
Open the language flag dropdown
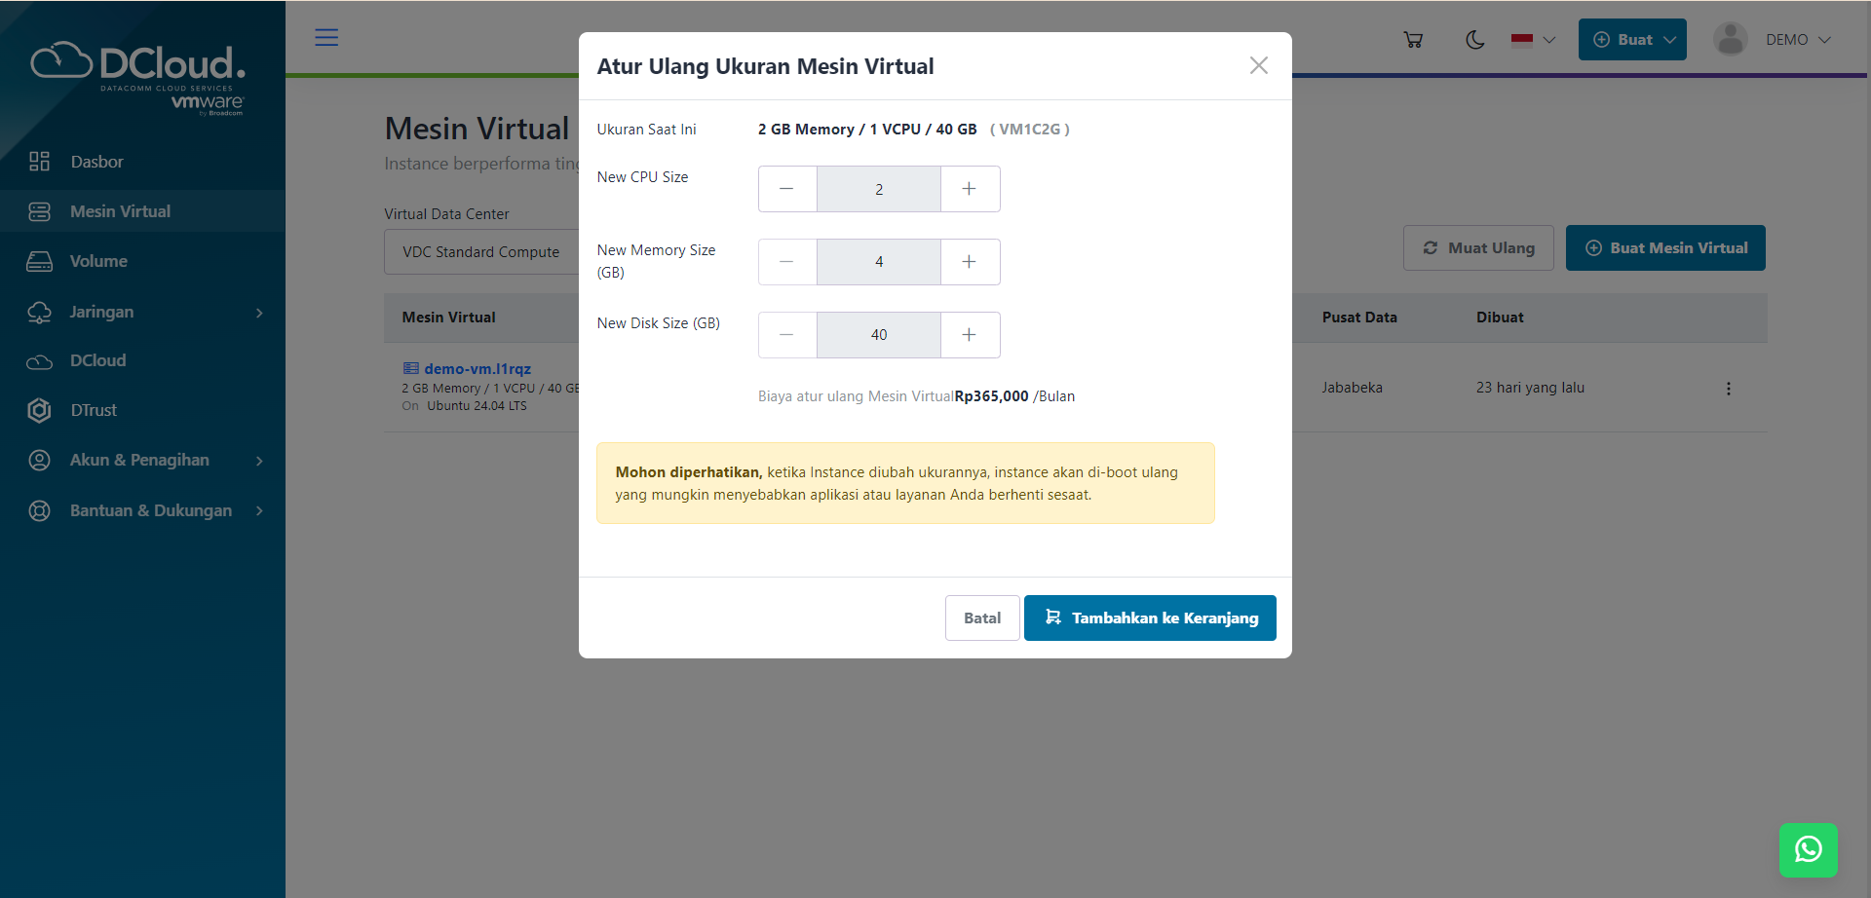(1533, 40)
